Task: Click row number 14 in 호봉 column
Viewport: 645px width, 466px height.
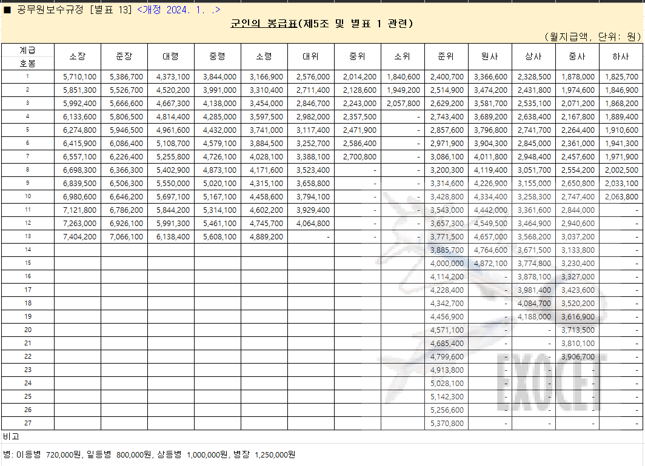Action: (27, 250)
